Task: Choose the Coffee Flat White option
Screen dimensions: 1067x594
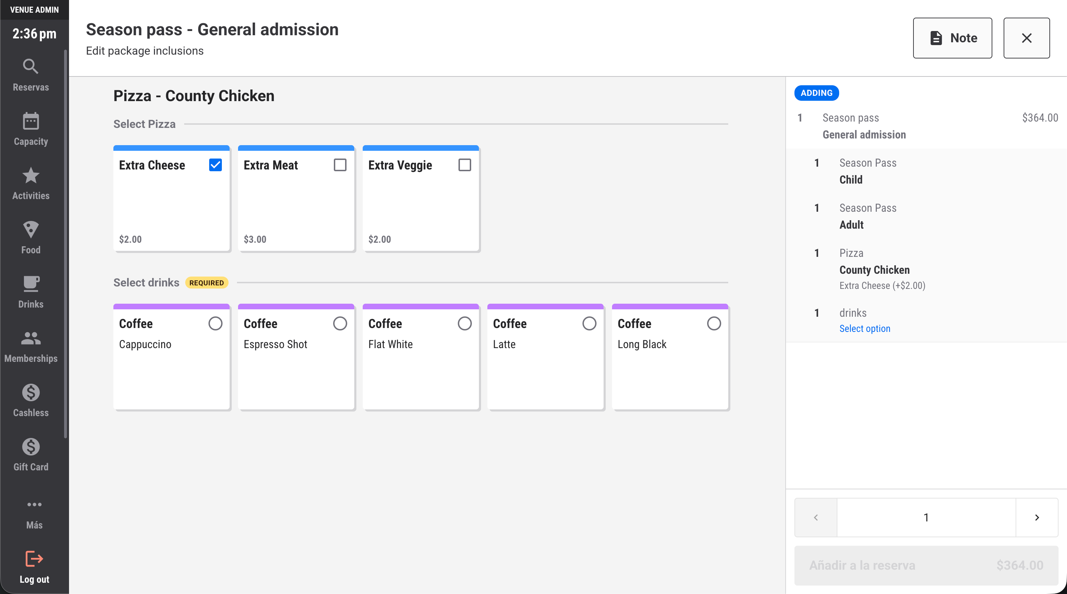Action: [465, 323]
